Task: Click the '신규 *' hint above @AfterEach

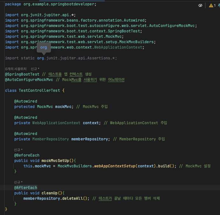Action: 18,182
